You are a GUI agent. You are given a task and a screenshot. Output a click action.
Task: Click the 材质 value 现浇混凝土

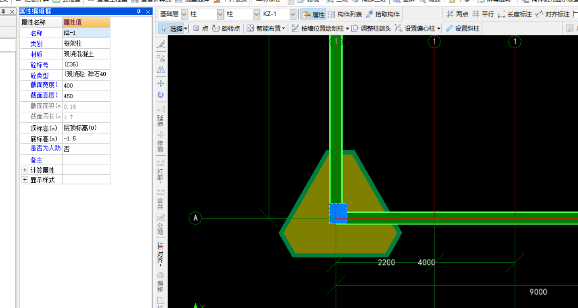click(86, 54)
